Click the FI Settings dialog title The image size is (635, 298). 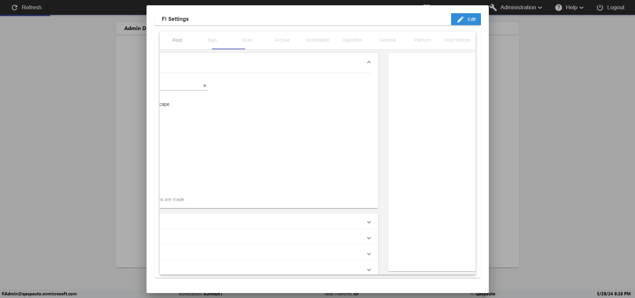pos(175,19)
